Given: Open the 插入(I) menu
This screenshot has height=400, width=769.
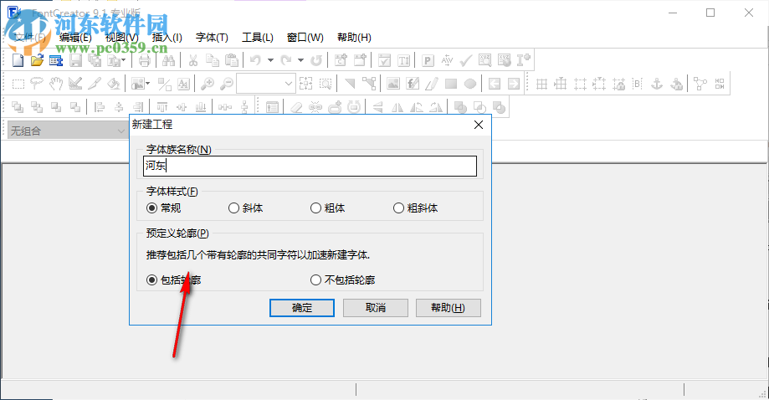Looking at the screenshot, I should click(x=167, y=38).
